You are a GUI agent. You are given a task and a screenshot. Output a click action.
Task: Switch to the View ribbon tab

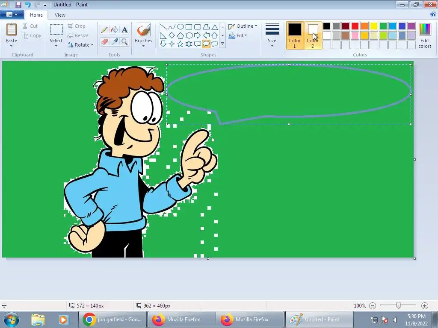(x=60, y=15)
